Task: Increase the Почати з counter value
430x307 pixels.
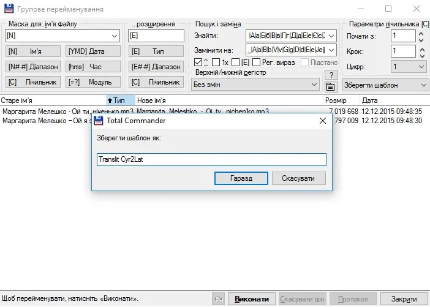Action: [421, 34]
